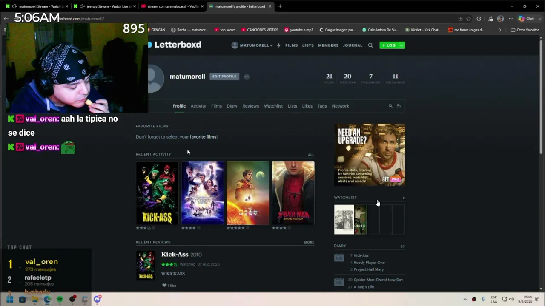Image resolution: width=545 pixels, height=306 pixels.
Task: Click the like heart under Kick-Ass review
Action: pyautogui.click(x=164, y=286)
